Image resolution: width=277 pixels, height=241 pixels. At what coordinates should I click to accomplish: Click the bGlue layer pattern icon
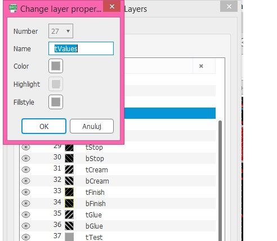(x=69, y=226)
